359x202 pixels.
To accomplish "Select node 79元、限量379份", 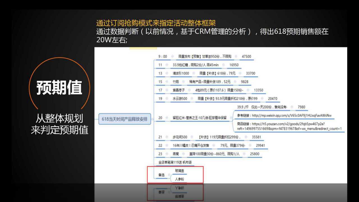I will [x=233, y=146].
